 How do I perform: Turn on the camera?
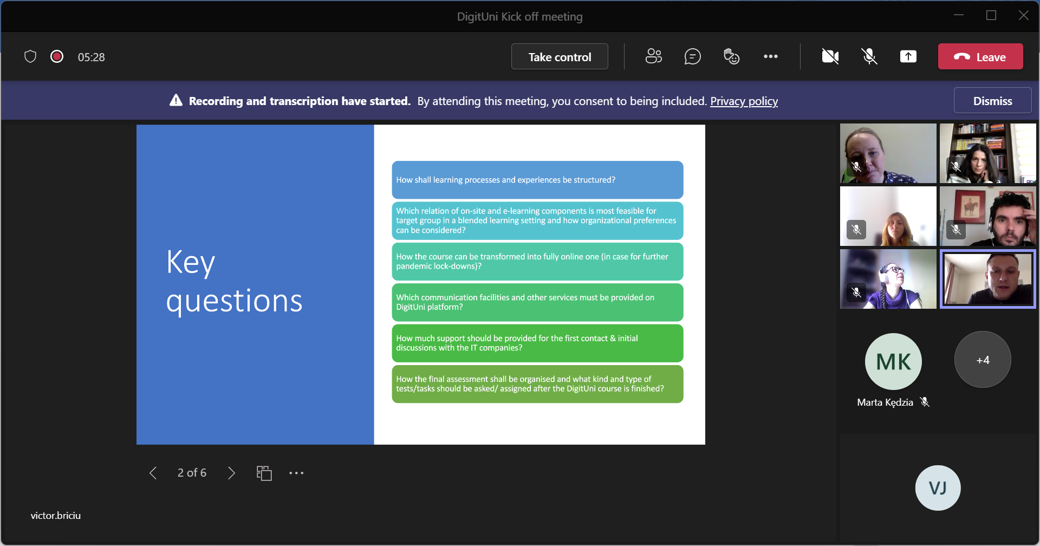point(830,56)
